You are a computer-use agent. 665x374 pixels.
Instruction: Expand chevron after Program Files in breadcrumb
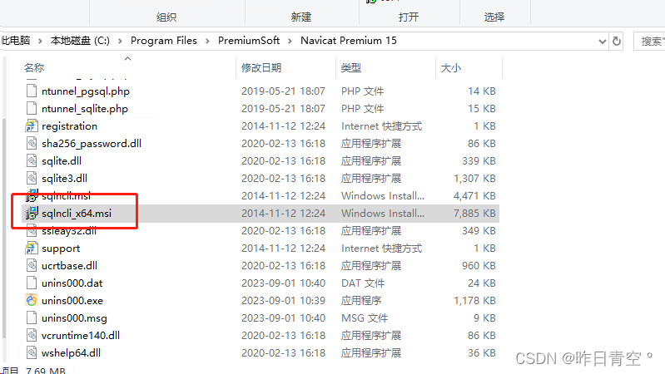(x=207, y=41)
